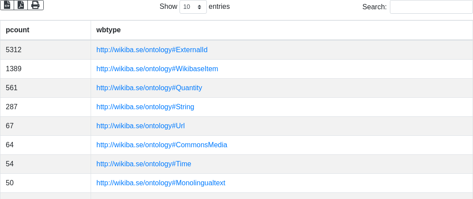The height and width of the screenshot is (199, 473).
Task: Open the ontology#ExternalId link
Action: [152, 50]
